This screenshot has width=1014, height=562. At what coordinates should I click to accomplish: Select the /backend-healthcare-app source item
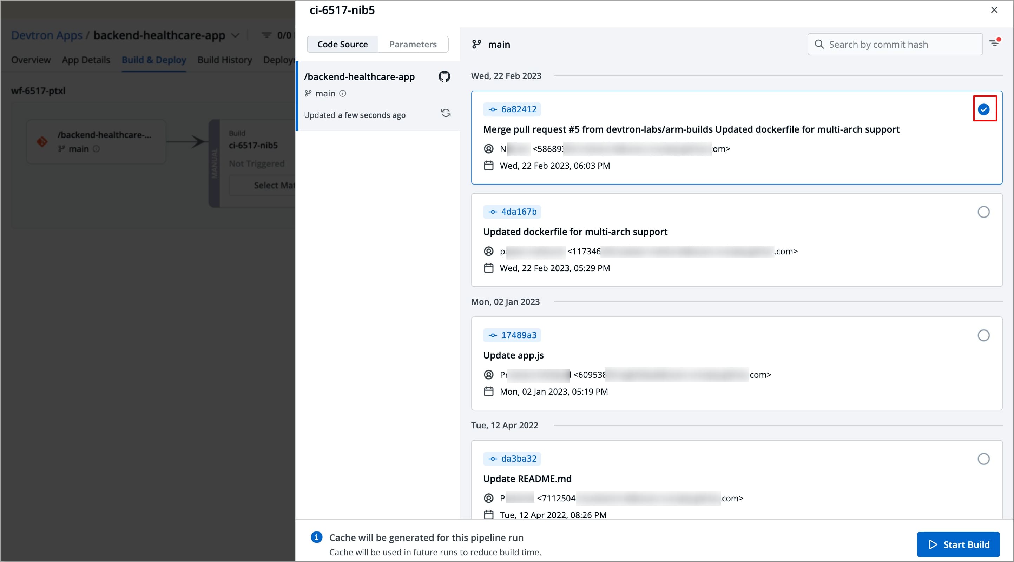click(x=378, y=95)
